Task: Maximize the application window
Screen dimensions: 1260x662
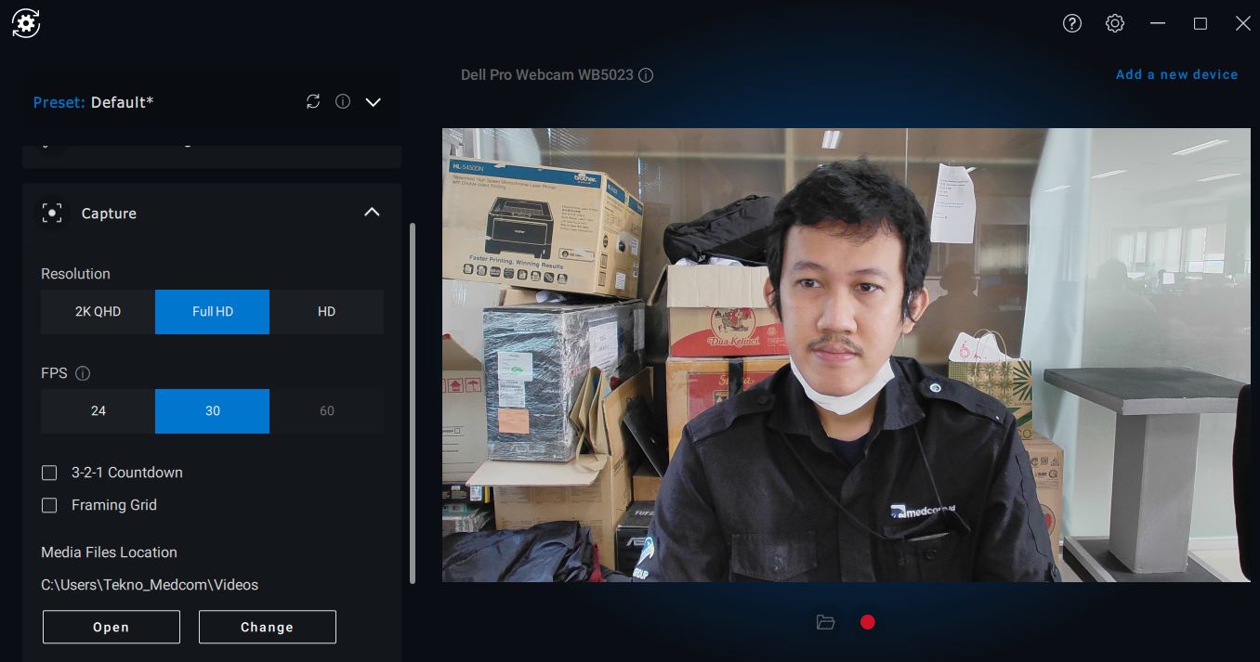Action: click(1201, 24)
